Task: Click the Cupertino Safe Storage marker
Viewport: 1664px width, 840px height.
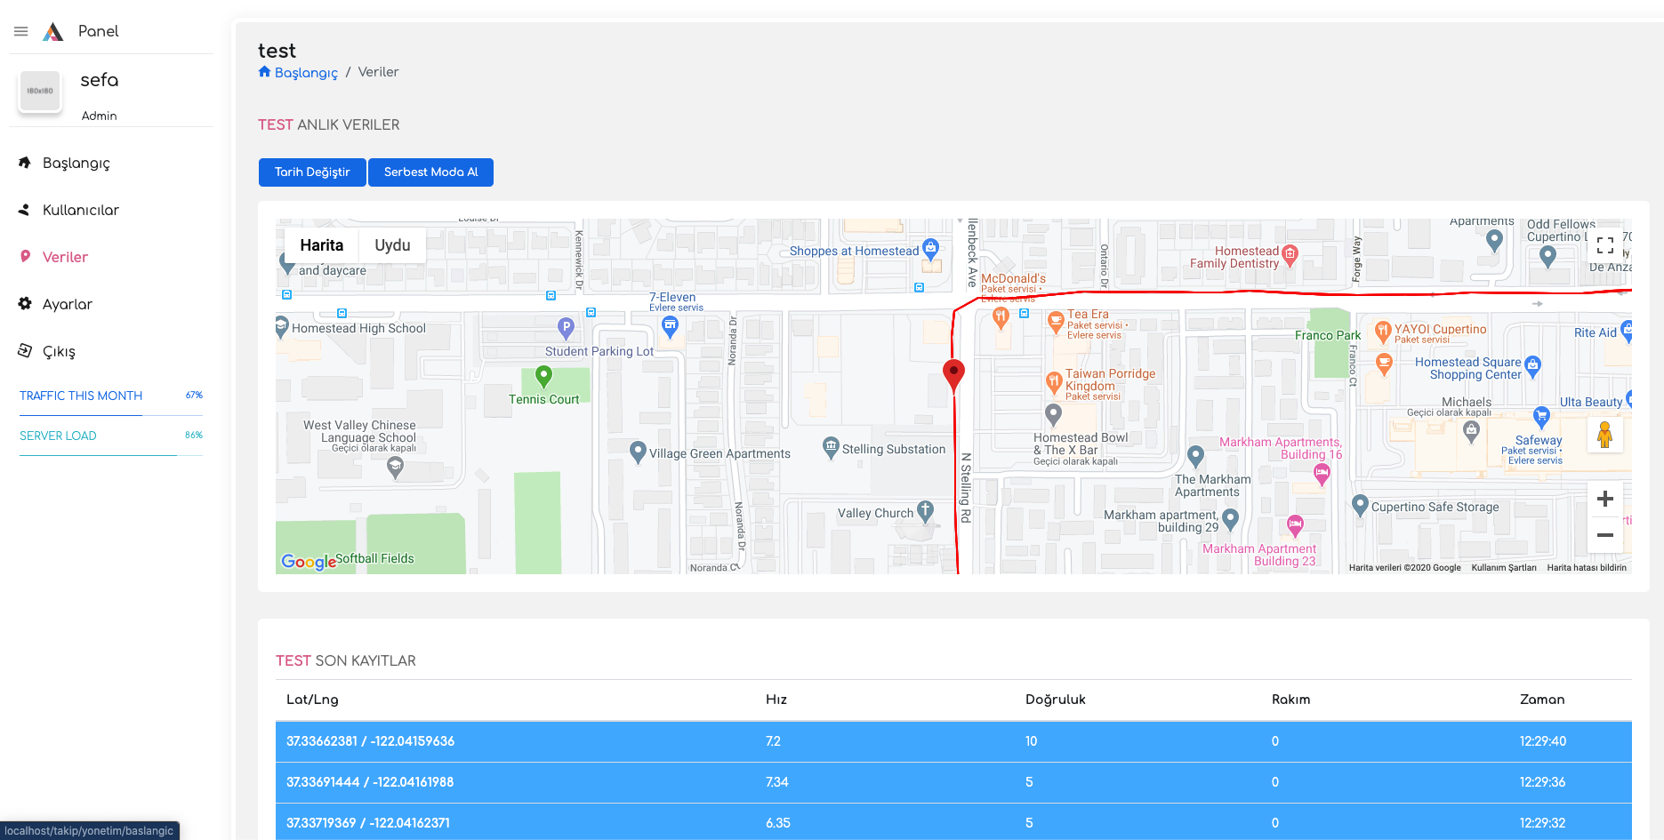Action: (1360, 506)
